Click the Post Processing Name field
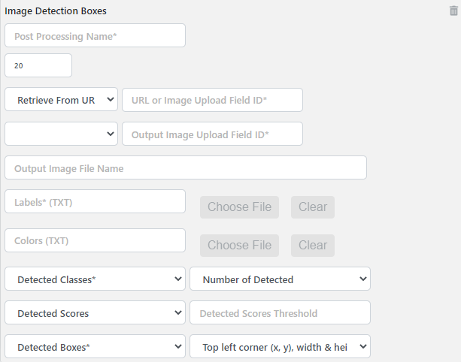 click(95, 35)
